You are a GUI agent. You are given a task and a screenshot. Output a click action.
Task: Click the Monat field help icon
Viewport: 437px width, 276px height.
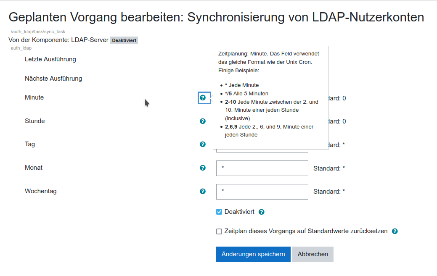203,168
